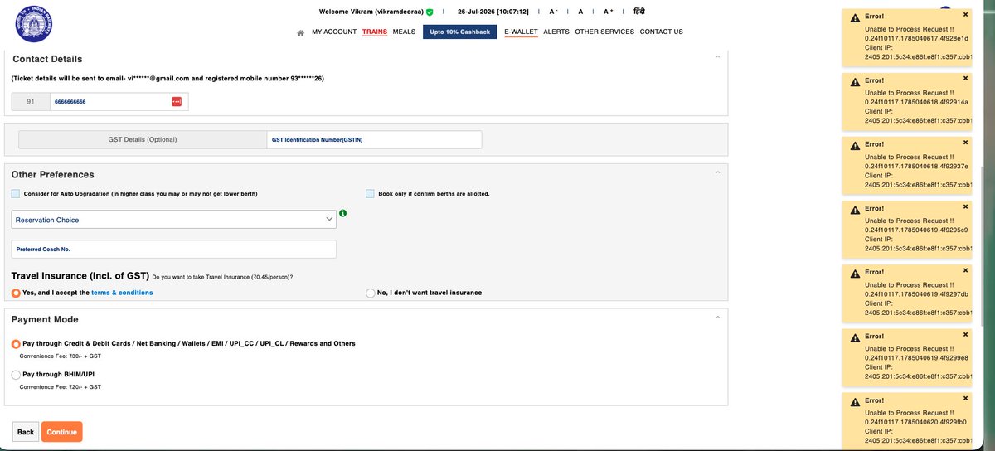Open the E-WALLET menu

click(521, 32)
